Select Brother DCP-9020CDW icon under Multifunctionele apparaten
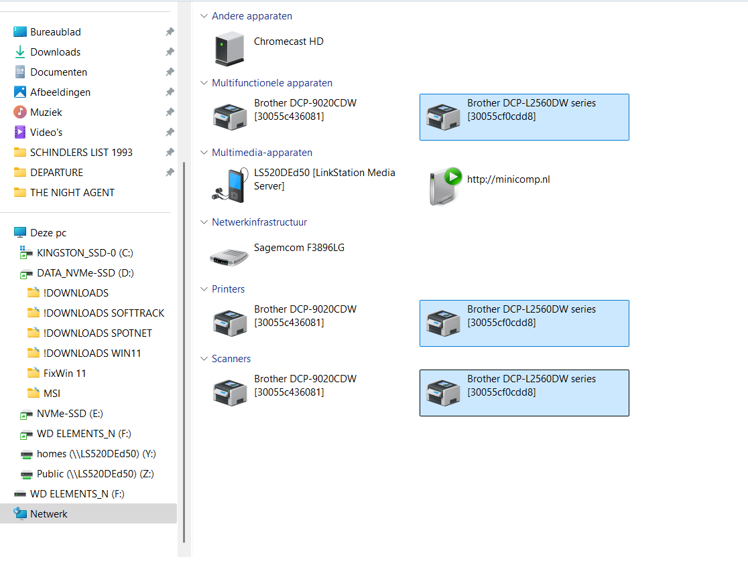The height and width of the screenshot is (561, 748). 230,116
